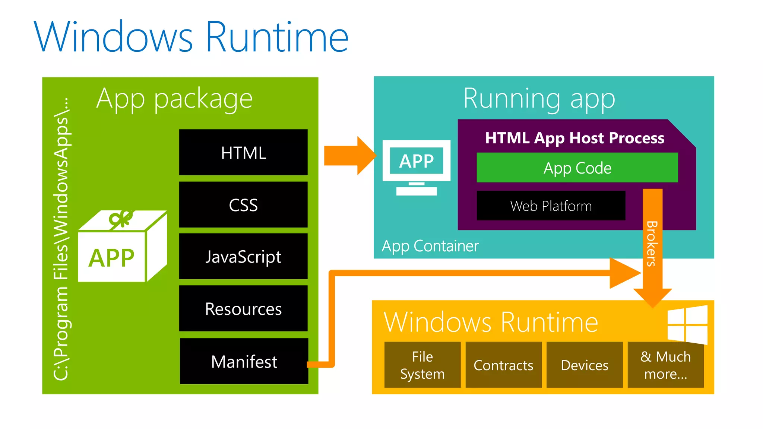763x429 pixels.
Task: Select the HTML block
Action: pyautogui.click(x=243, y=152)
